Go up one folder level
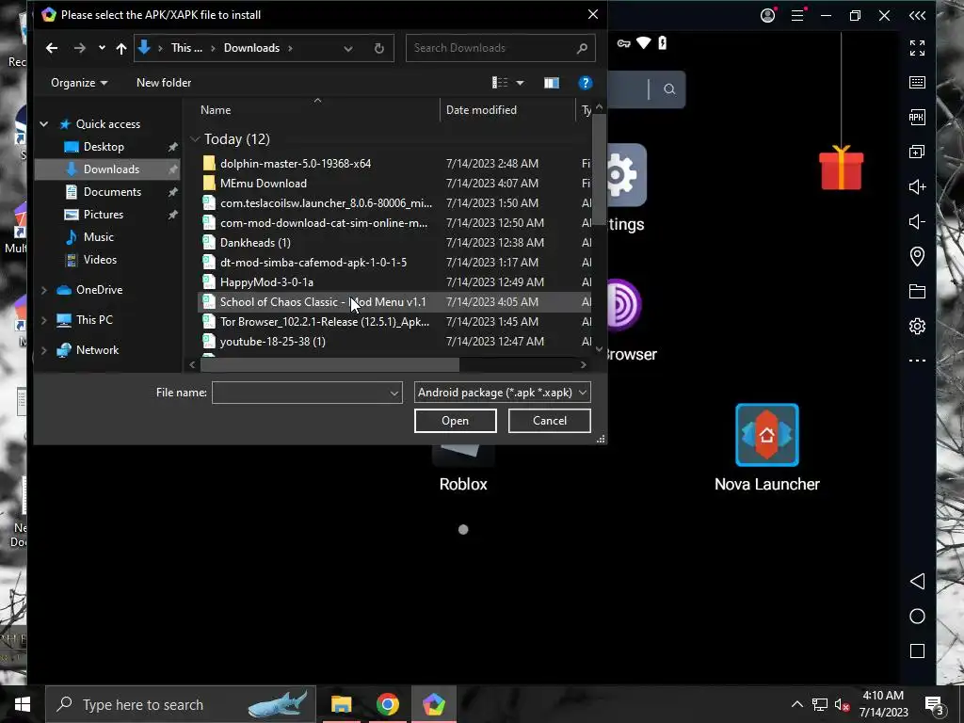This screenshot has height=723, width=964. click(121, 48)
